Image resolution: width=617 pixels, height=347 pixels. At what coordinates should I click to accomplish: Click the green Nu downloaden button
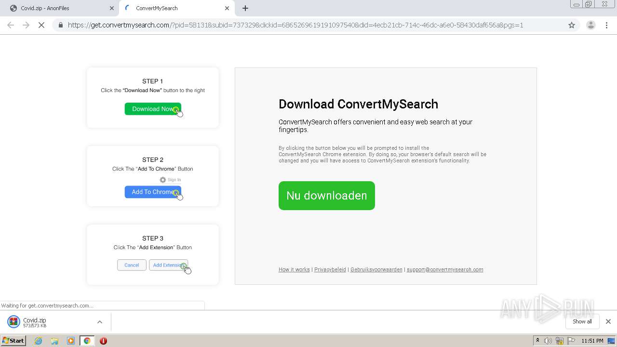[327, 196]
